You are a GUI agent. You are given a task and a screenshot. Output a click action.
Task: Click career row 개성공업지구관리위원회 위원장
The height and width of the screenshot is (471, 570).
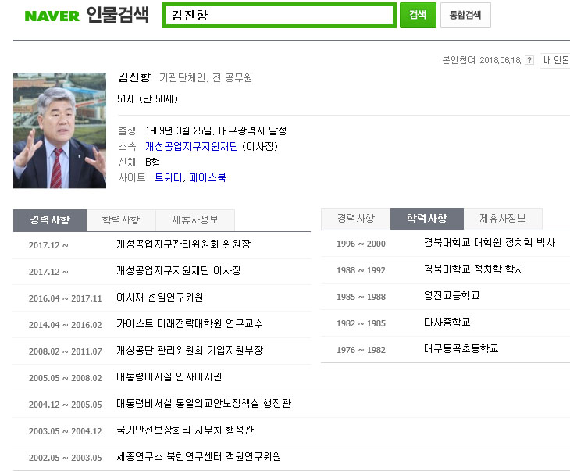click(162, 244)
